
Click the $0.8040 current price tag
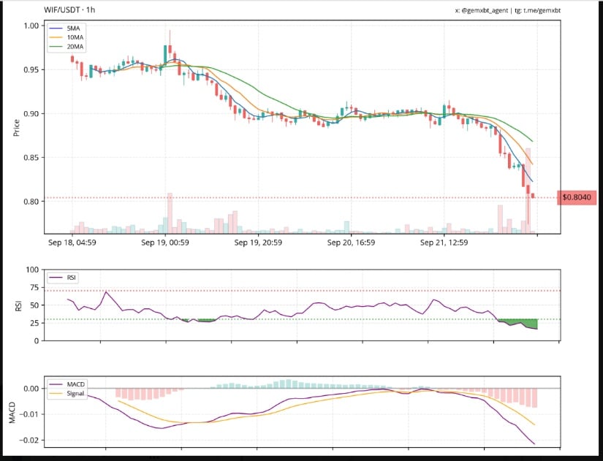tap(577, 197)
